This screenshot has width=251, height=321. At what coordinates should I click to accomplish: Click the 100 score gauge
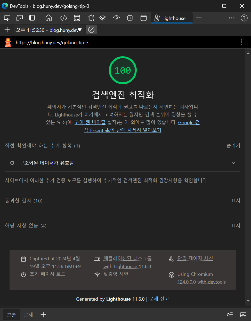tap(123, 70)
